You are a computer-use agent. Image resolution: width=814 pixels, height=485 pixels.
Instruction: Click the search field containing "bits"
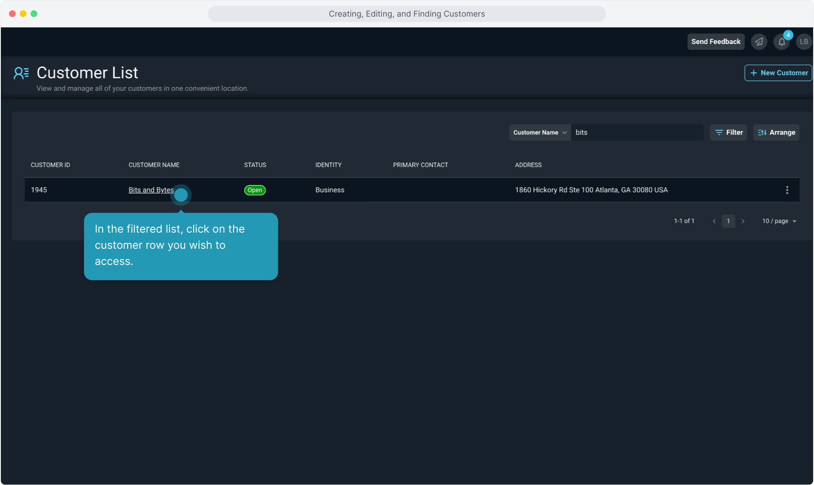[637, 132]
